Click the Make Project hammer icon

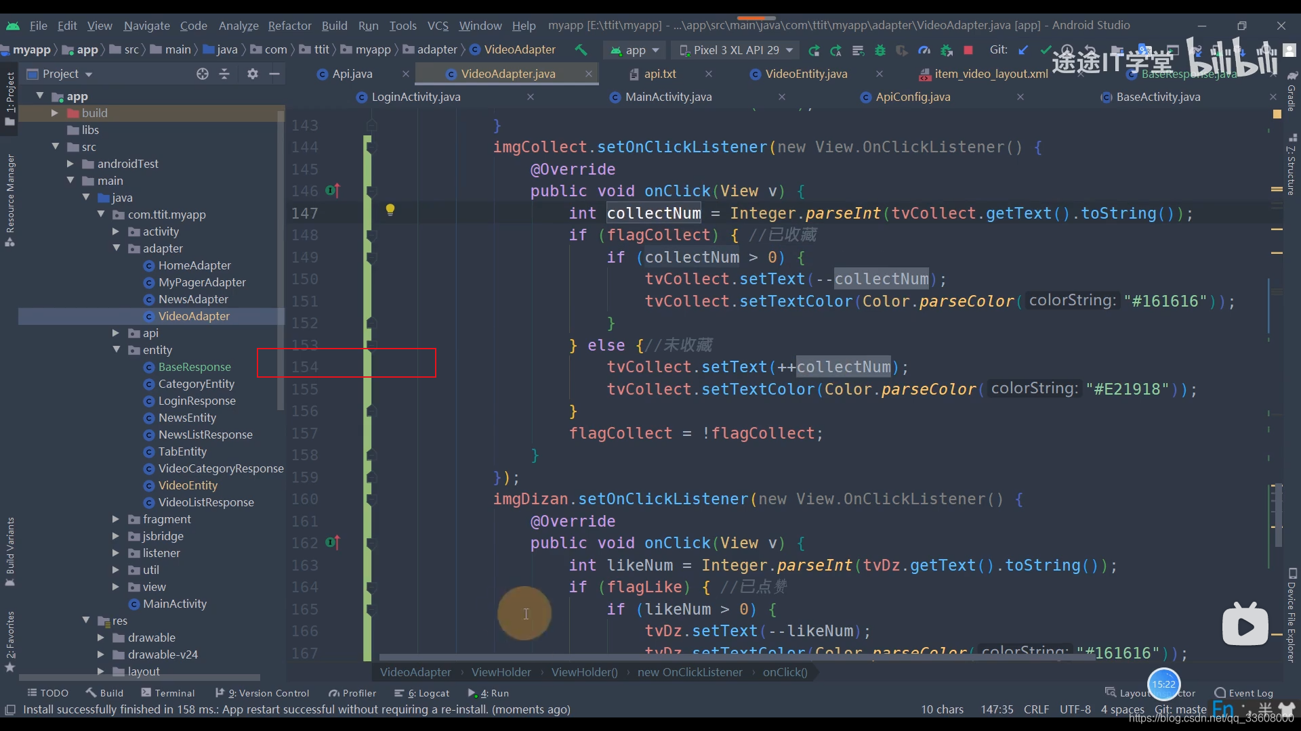tap(581, 49)
